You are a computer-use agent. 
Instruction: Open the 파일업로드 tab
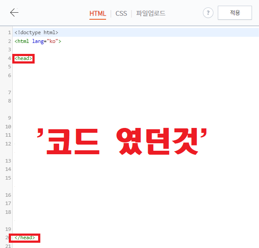tap(151, 14)
